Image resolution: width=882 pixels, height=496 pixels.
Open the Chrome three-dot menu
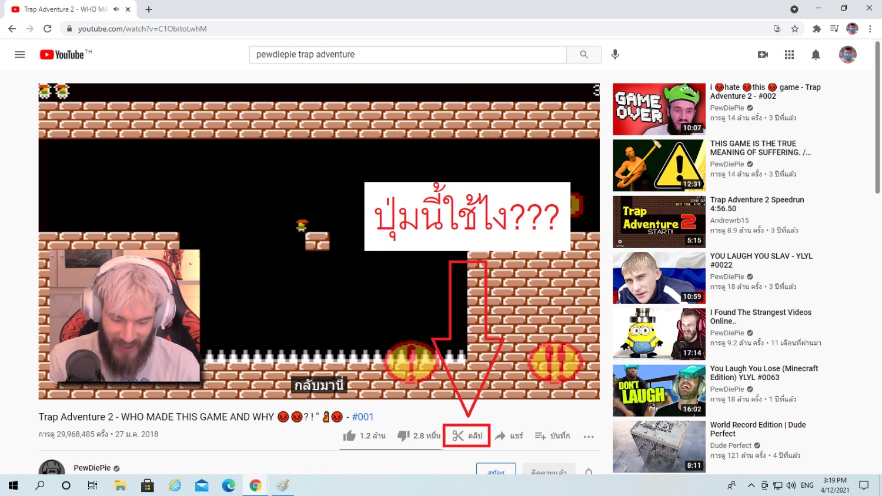click(870, 29)
